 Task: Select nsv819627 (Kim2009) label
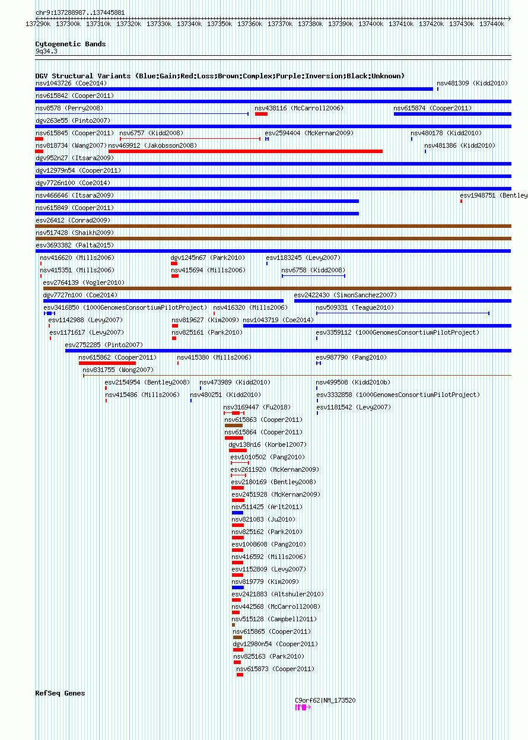206,320
